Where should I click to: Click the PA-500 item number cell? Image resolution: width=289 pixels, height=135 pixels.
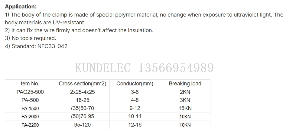pos(30,100)
